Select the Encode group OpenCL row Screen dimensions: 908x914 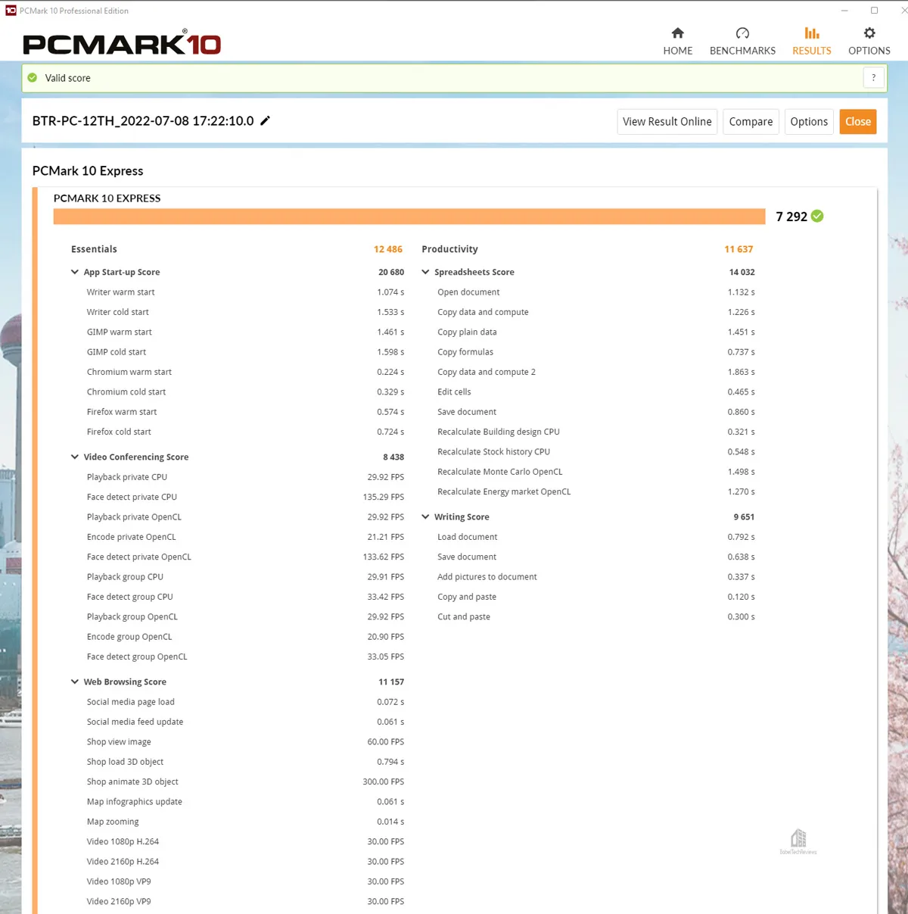pos(245,637)
